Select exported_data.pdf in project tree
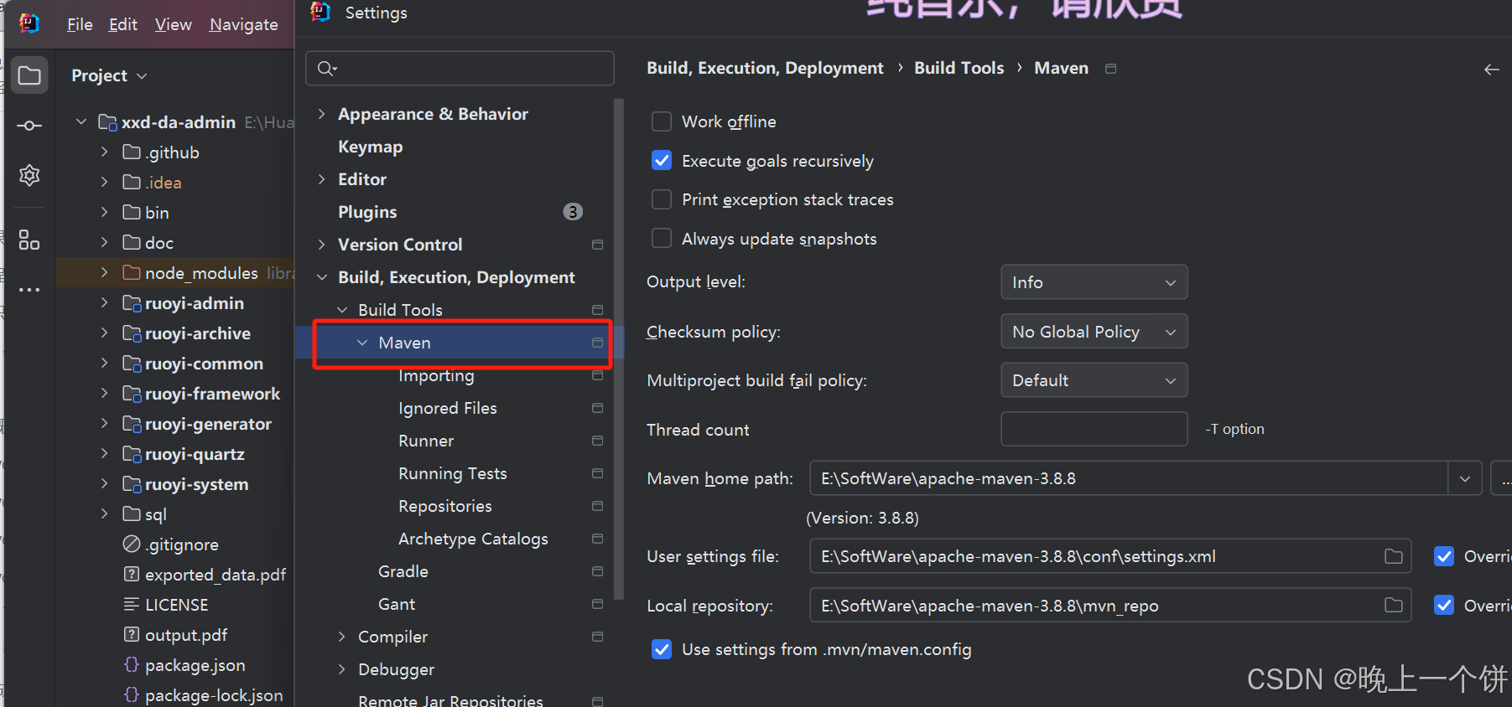The height and width of the screenshot is (707, 1512). (216, 575)
